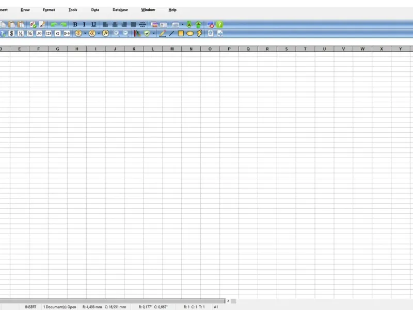This screenshot has width=413, height=310.
Task: Click the Undo green arrow
Action: [x=54, y=24]
